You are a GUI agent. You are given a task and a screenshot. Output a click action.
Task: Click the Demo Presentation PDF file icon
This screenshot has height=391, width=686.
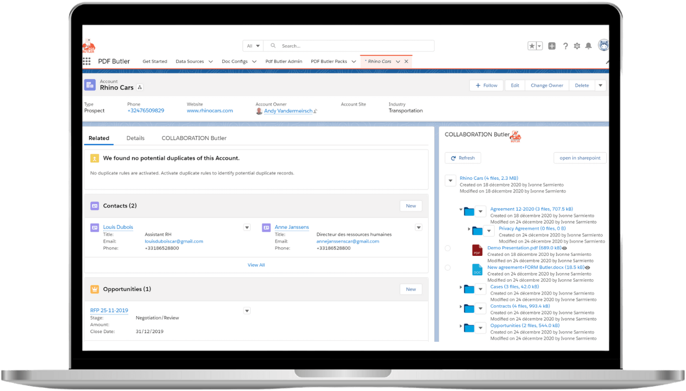(477, 250)
